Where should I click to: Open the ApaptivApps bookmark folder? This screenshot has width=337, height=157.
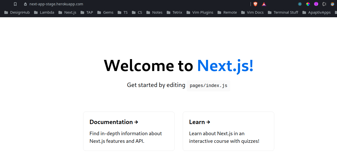point(316,12)
